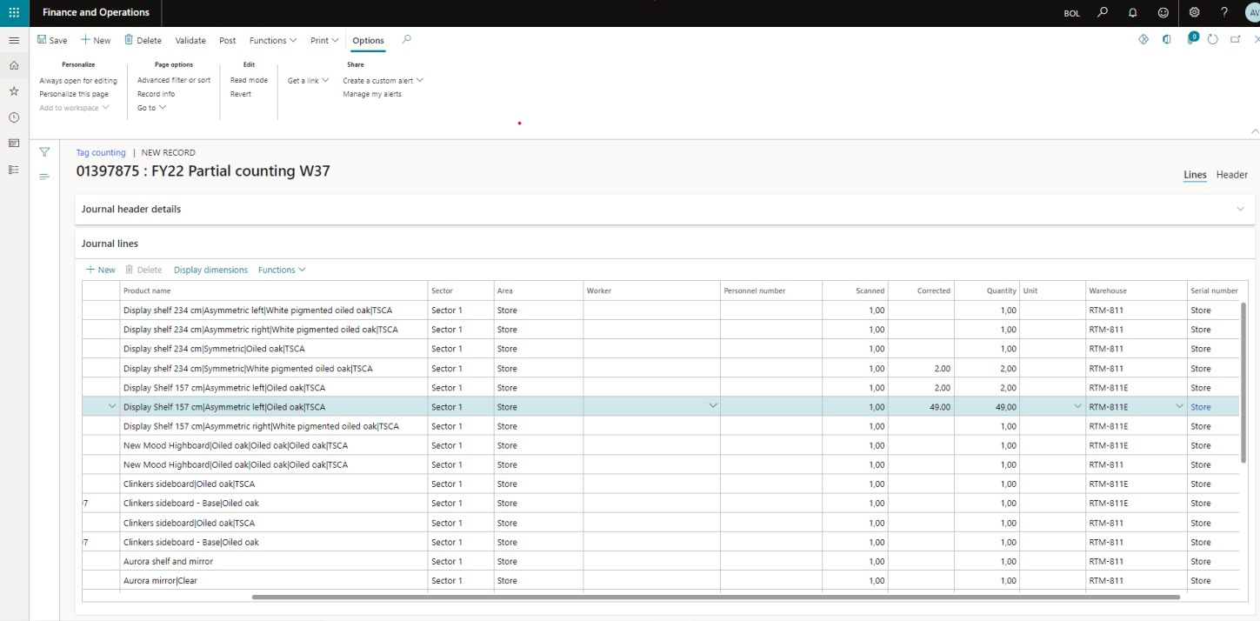Open notifications bell icon
This screenshot has height=621, width=1260.
[x=1132, y=13]
